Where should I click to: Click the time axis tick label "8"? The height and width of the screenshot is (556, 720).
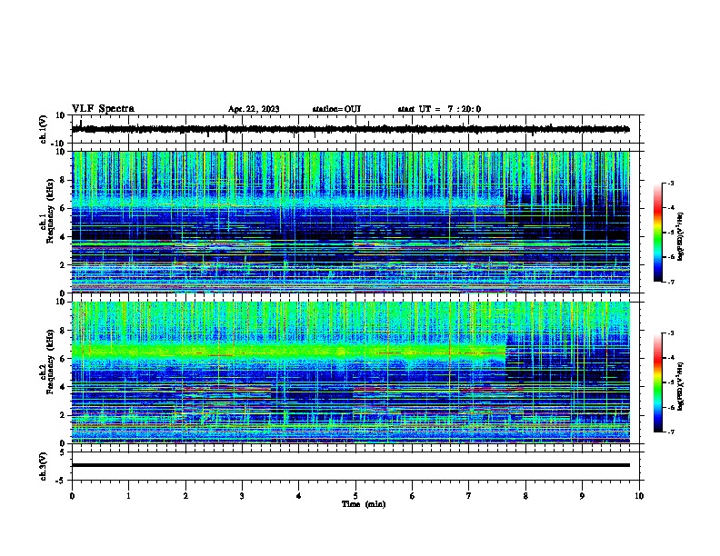click(525, 496)
